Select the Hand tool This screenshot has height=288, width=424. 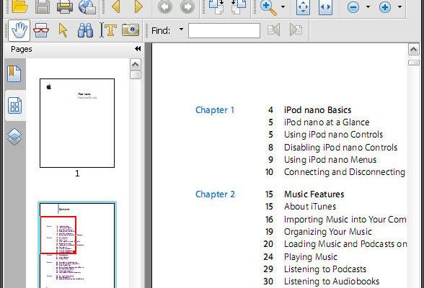click(19, 30)
